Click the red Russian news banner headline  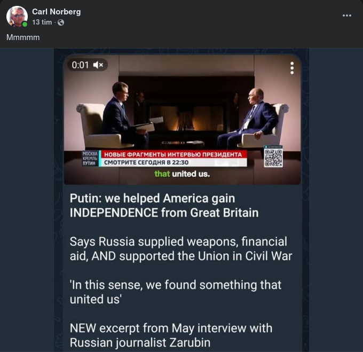[x=173, y=154]
